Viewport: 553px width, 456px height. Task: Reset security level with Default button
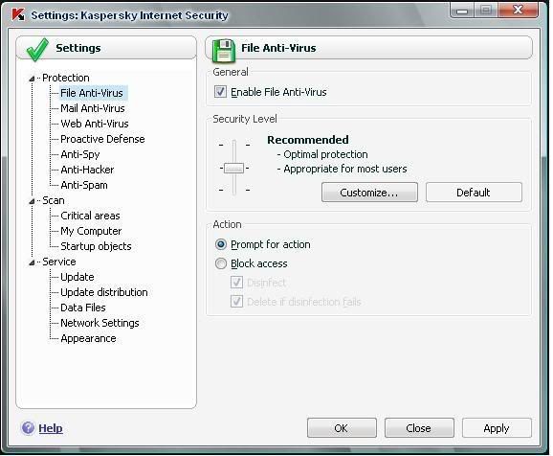coord(474,193)
